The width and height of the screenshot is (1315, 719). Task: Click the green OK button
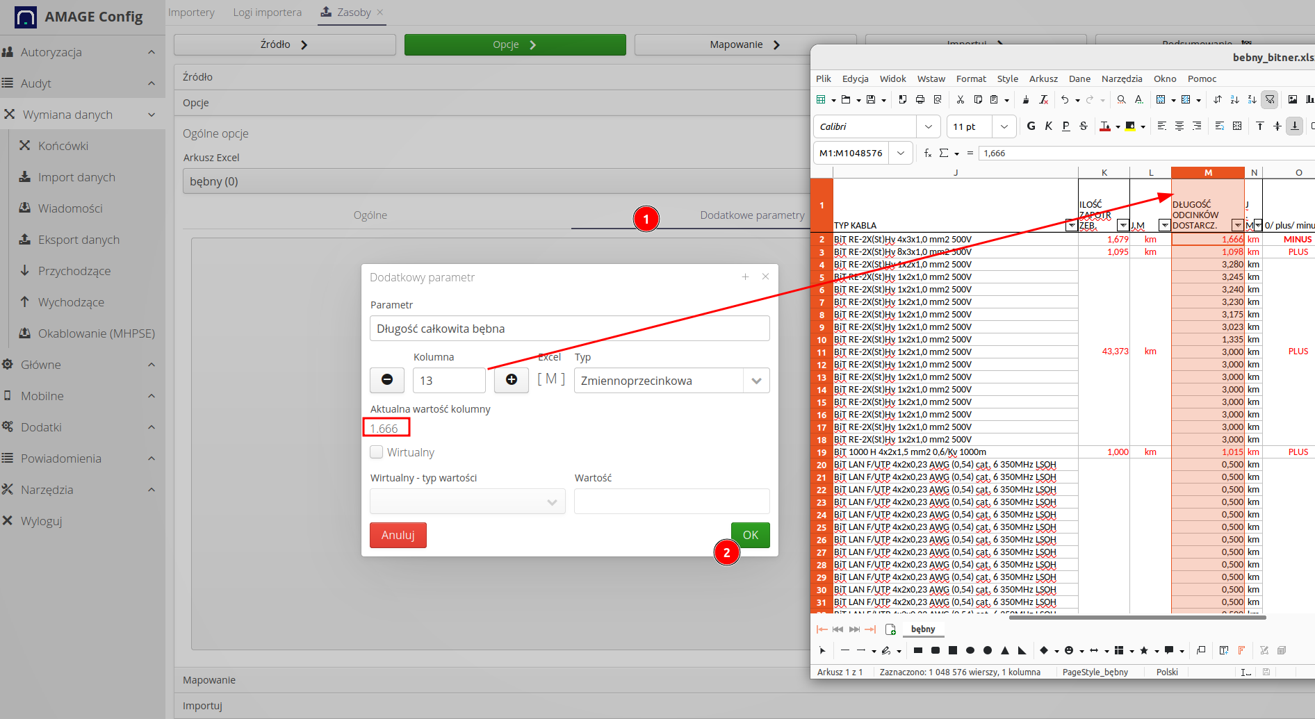point(750,535)
